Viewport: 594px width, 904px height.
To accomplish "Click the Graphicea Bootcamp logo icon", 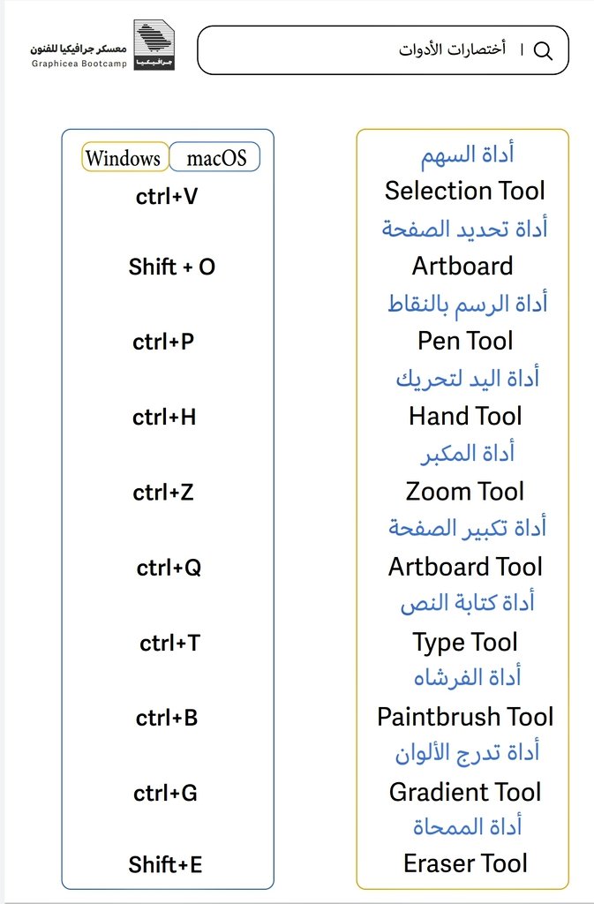I will [x=154, y=45].
